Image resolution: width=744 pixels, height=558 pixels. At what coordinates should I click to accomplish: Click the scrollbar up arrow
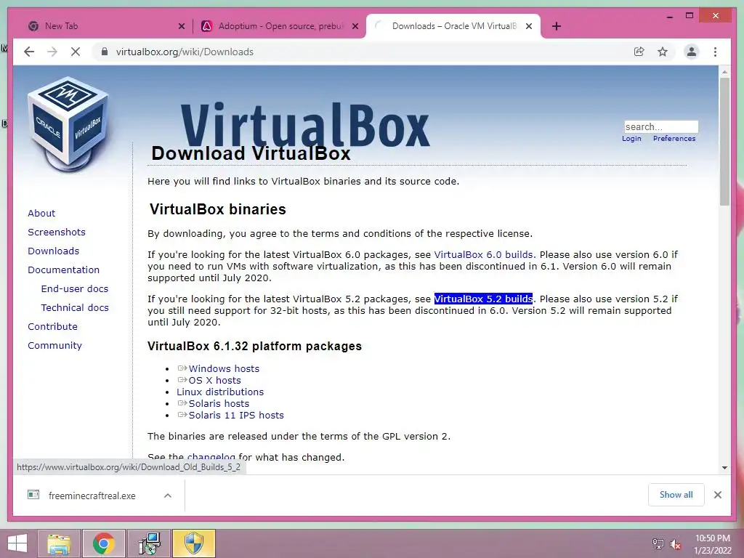724,72
